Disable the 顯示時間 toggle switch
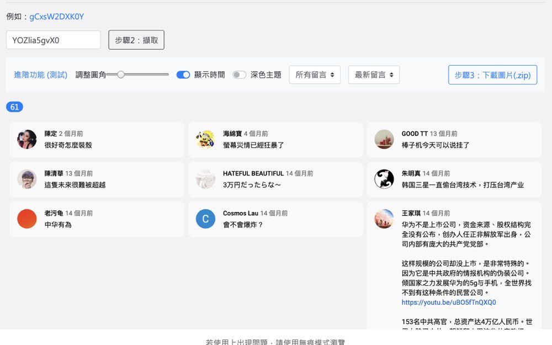 [x=183, y=75]
